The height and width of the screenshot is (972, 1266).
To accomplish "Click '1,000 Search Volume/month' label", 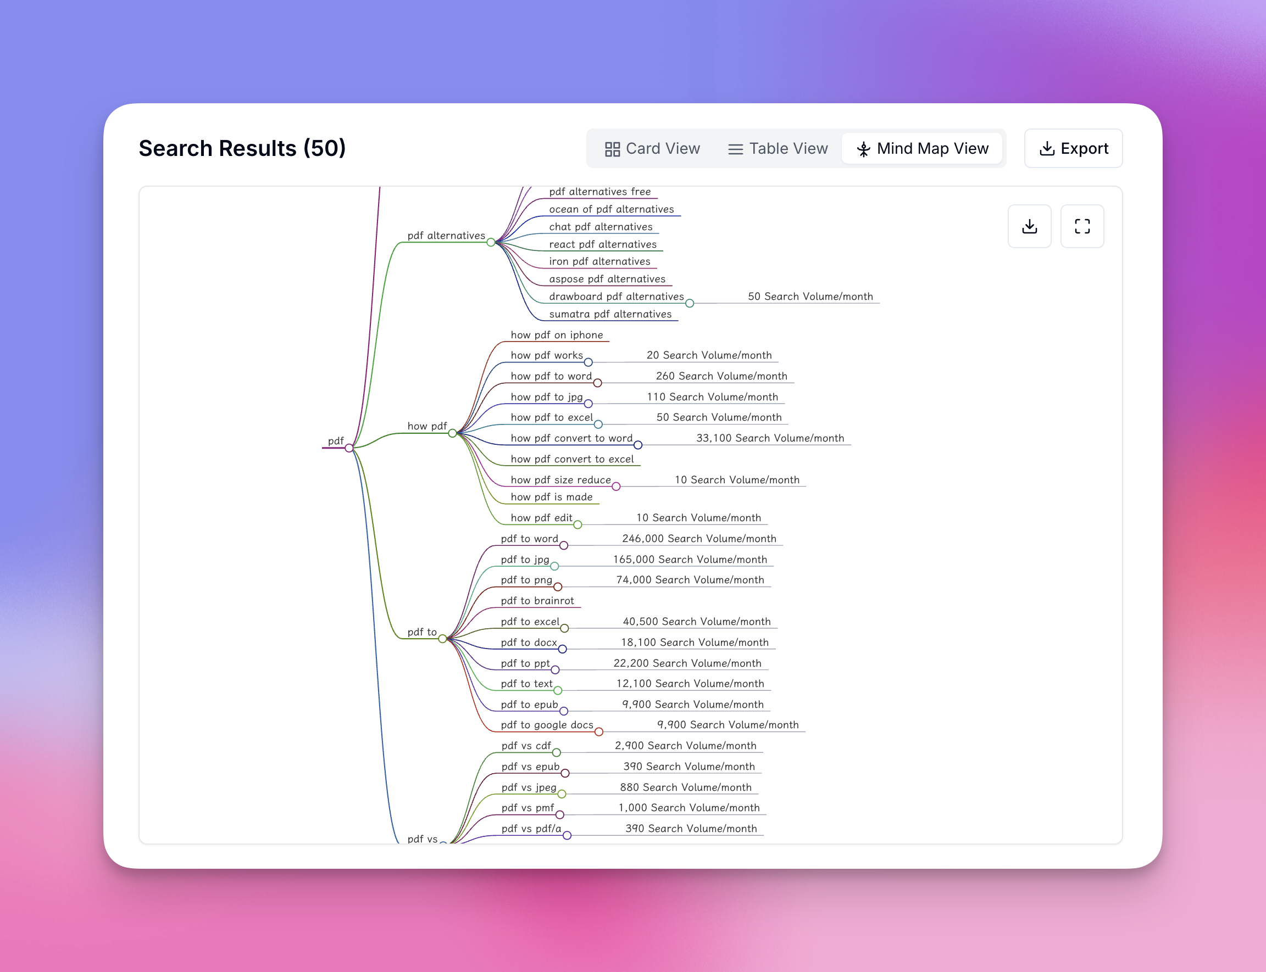I will pyautogui.click(x=689, y=808).
